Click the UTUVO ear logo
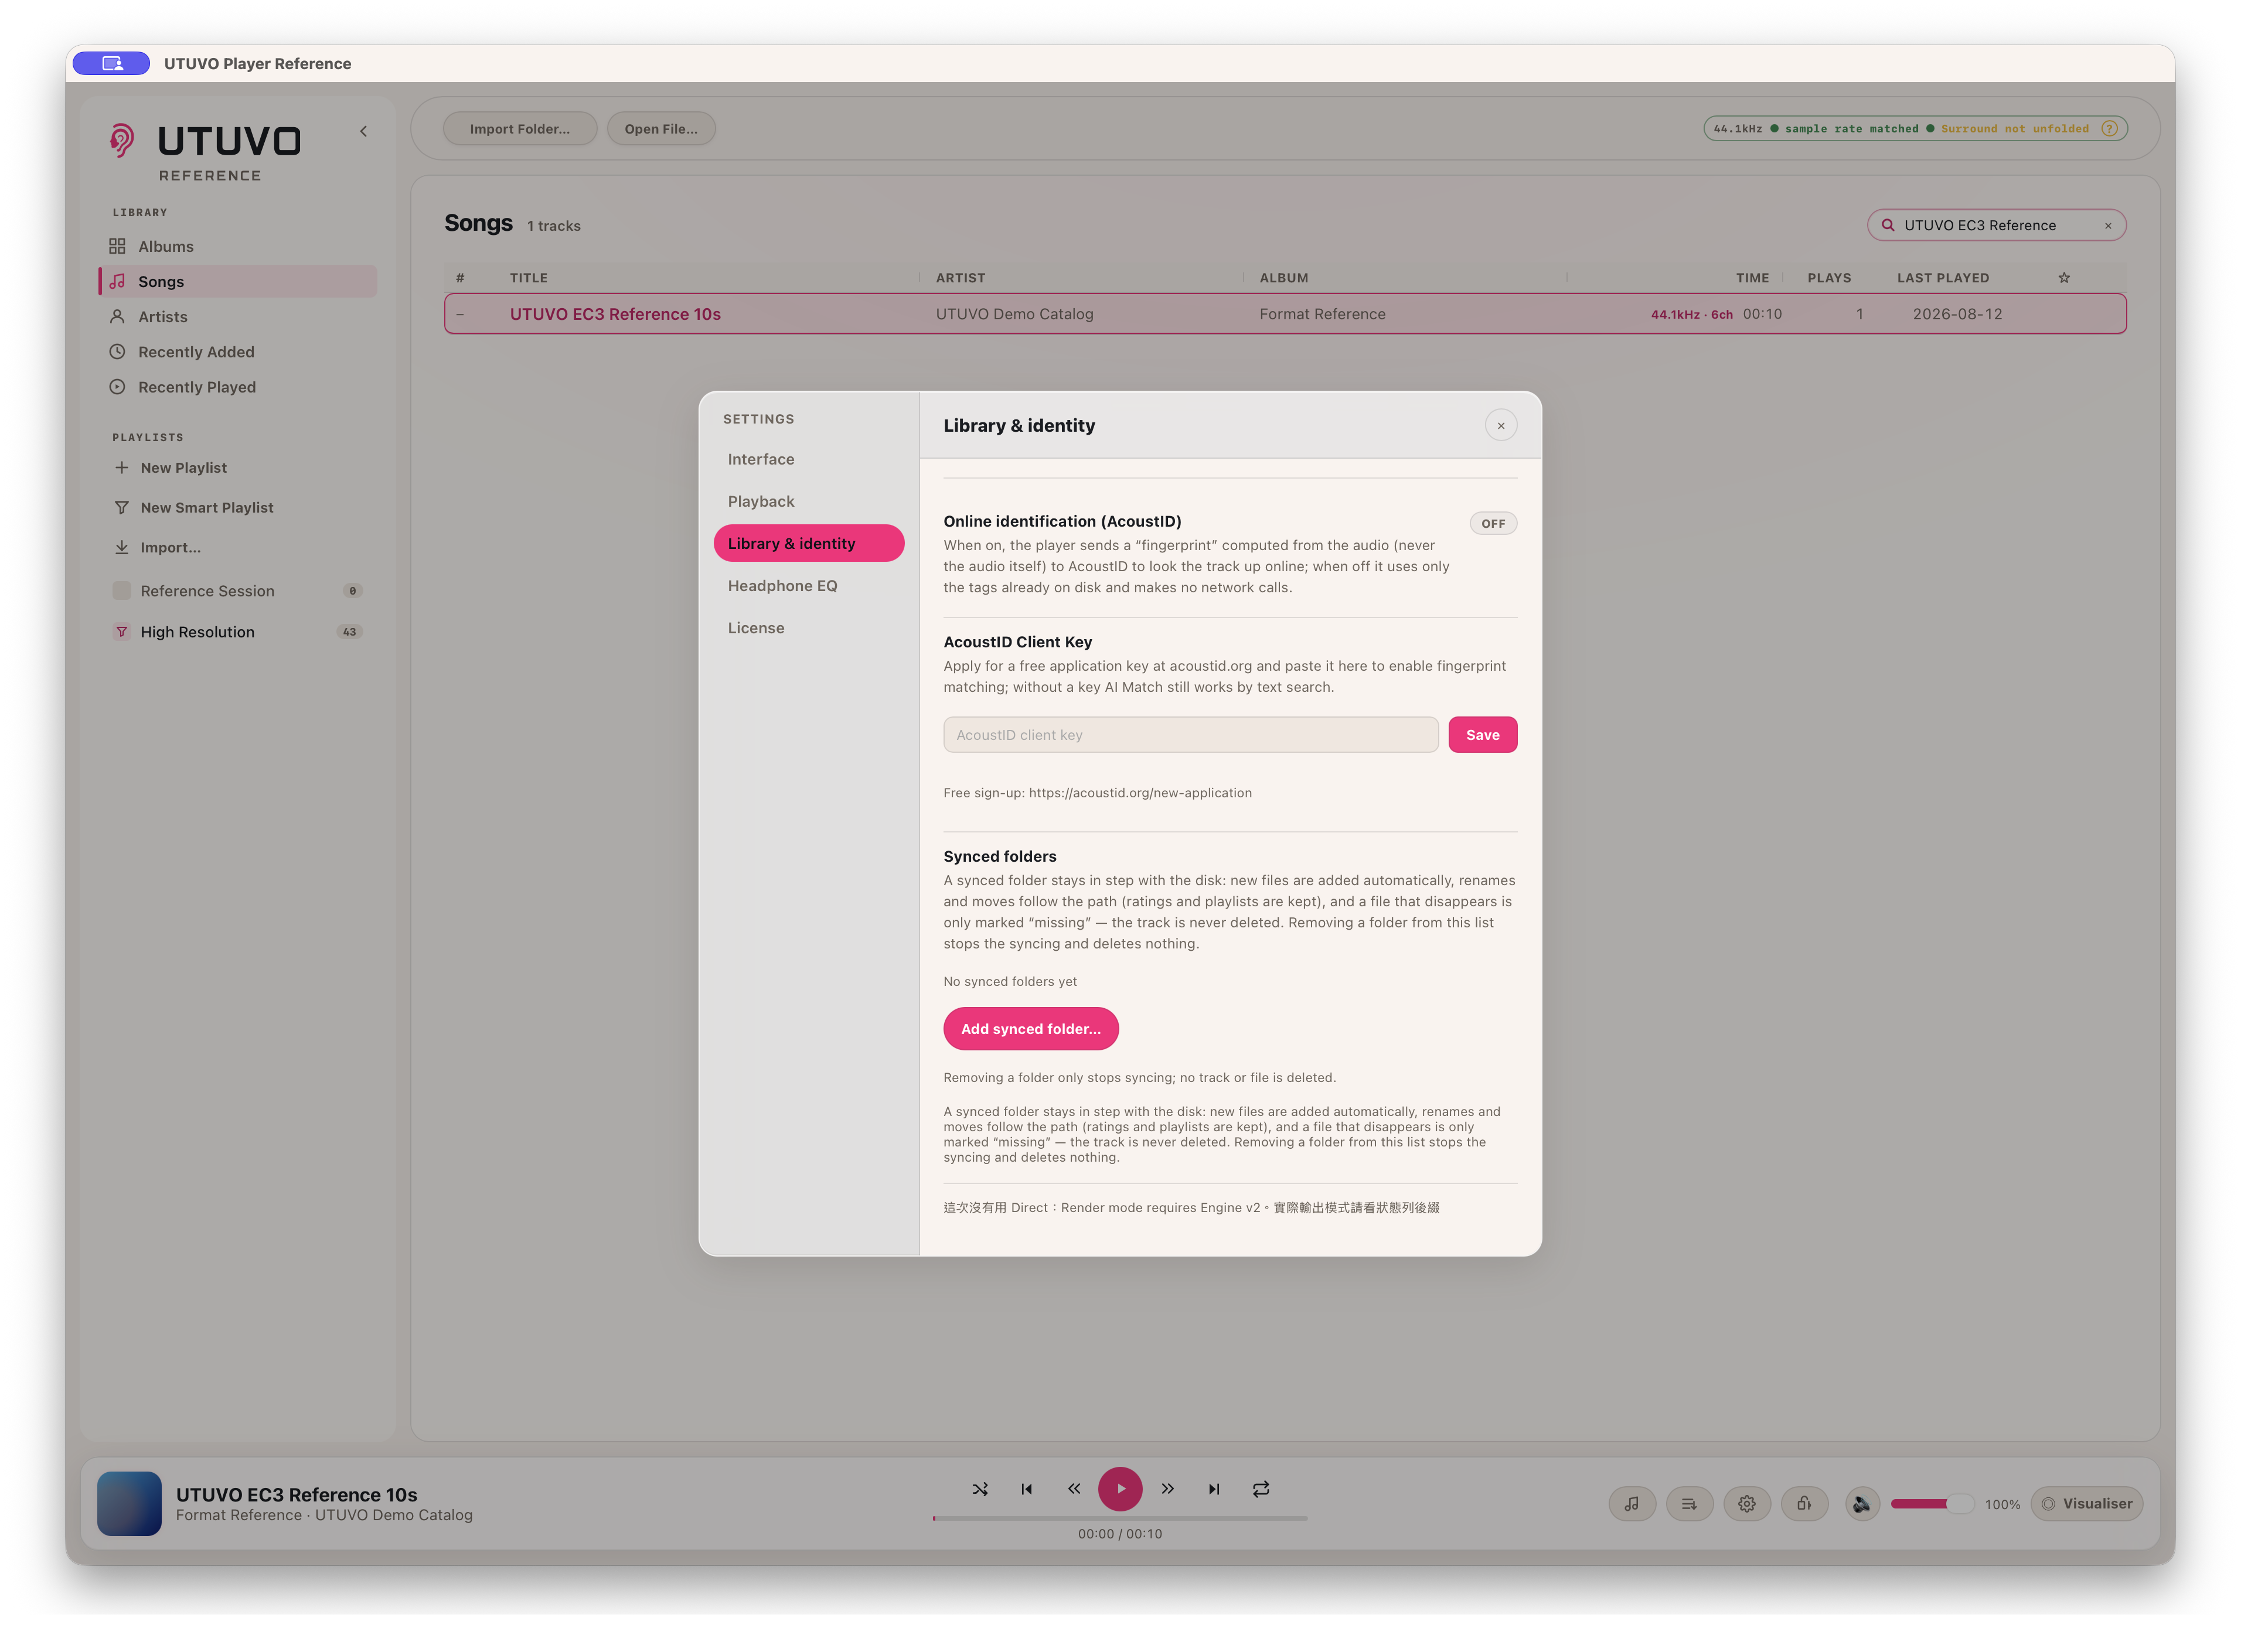The height and width of the screenshot is (1652, 2241). coord(121,140)
